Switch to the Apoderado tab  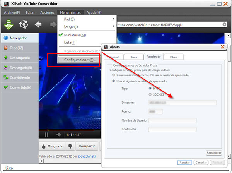[154, 57]
